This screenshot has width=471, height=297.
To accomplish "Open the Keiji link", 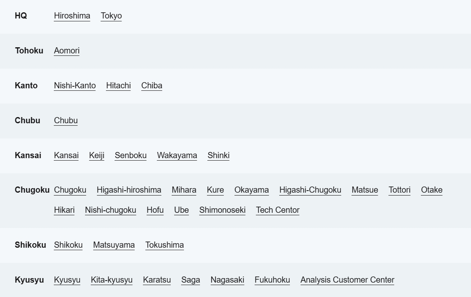I will [96, 155].
